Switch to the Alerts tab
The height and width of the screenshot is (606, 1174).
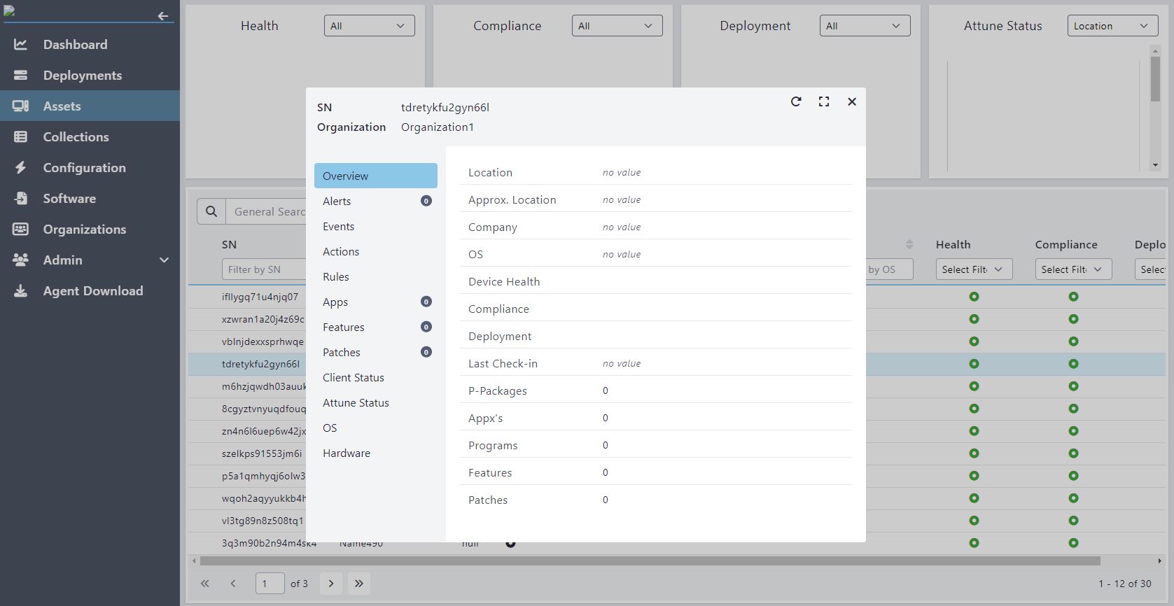[376, 201]
